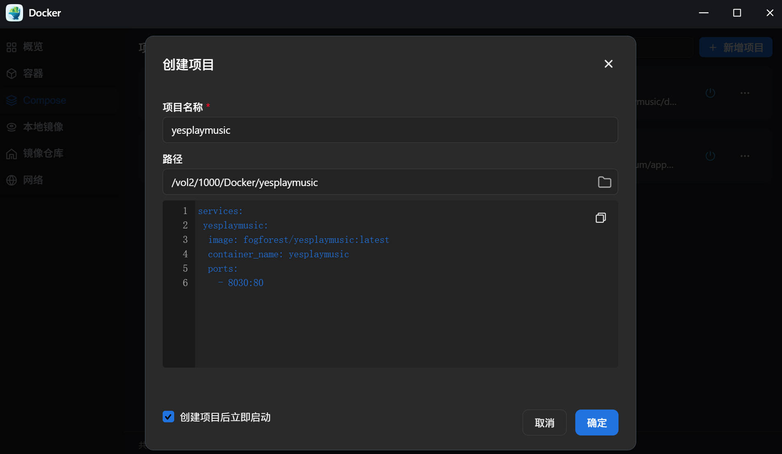Click the 新增项目 button
782x454 pixels.
coord(735,47)
